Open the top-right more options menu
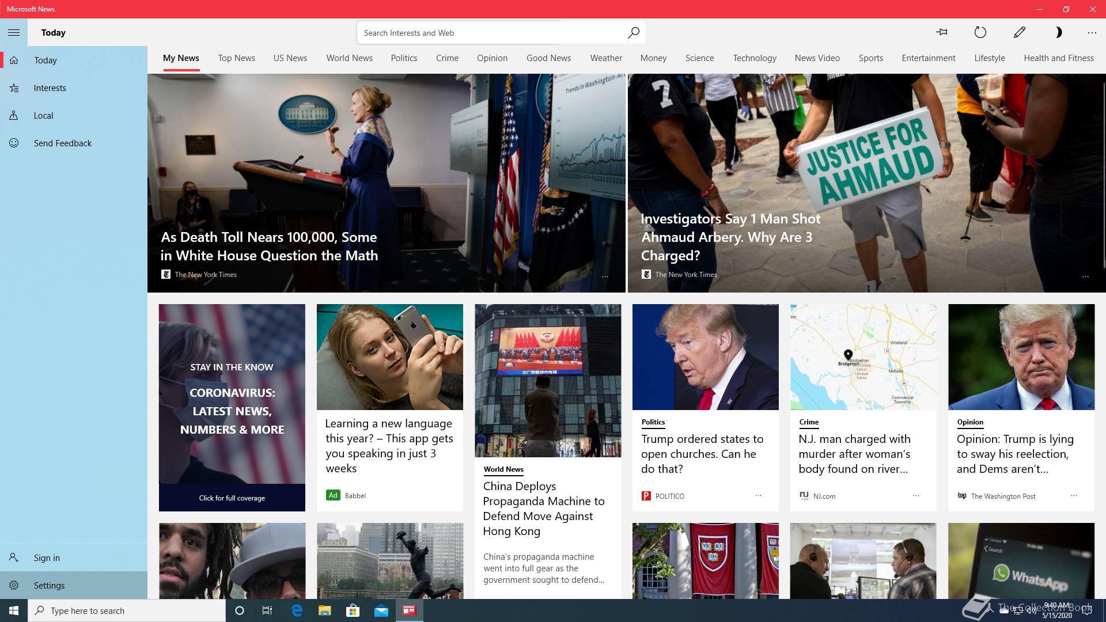This screenshot has width=1106, height=622. pyautogui.click(x=1092, y=33)
